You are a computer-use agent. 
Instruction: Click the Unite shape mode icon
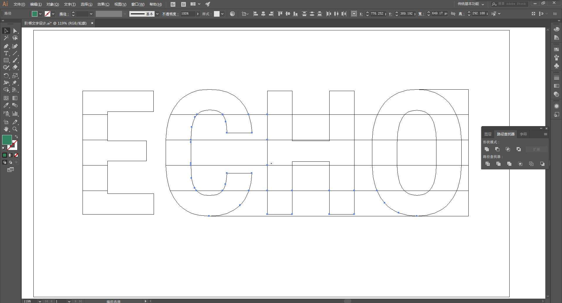point(487,149)
